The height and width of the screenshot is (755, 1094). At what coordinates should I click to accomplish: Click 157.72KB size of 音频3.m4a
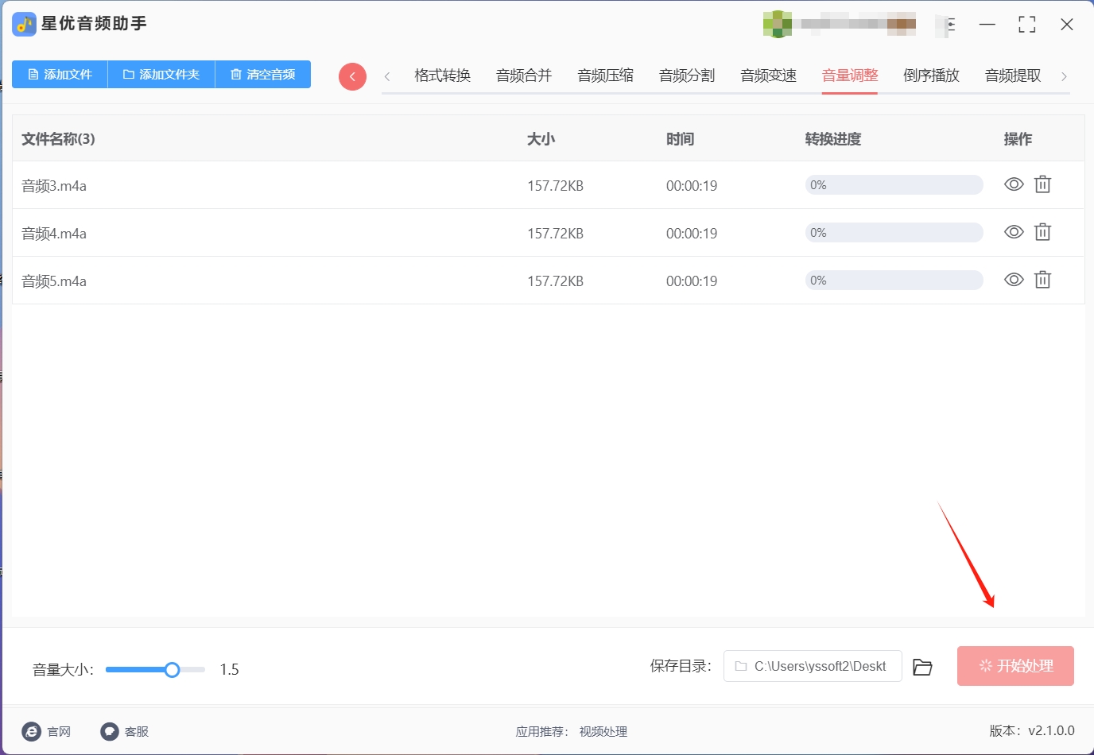click(555, 186)
